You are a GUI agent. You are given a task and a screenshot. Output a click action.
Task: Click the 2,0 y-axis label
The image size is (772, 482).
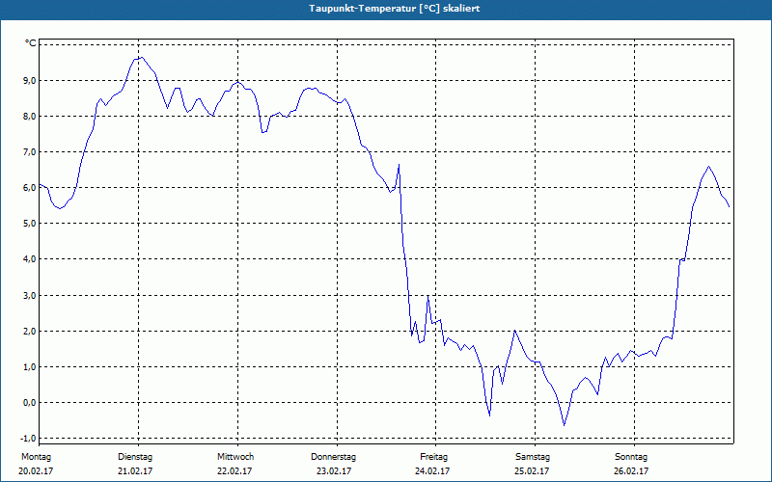coord(30,331)
